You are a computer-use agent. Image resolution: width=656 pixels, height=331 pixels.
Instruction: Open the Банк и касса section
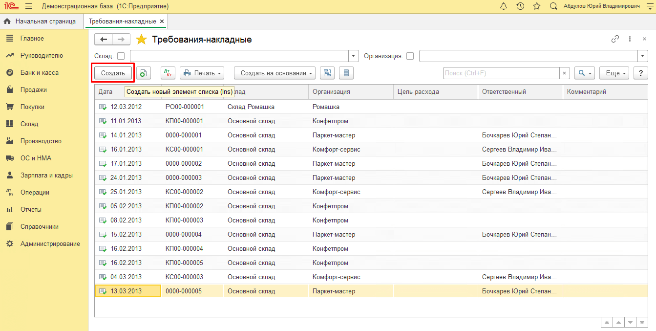(39, 73)
